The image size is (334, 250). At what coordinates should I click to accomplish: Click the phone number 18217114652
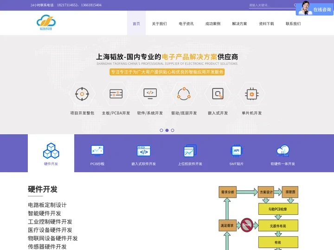point(67,5)
